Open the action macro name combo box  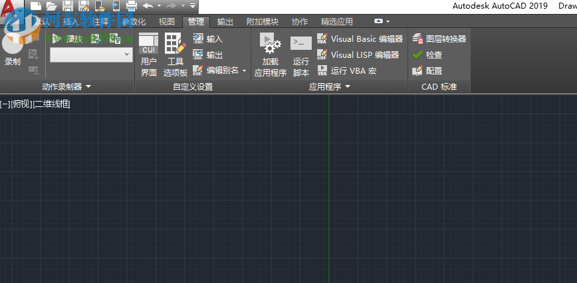coord(91,54)
